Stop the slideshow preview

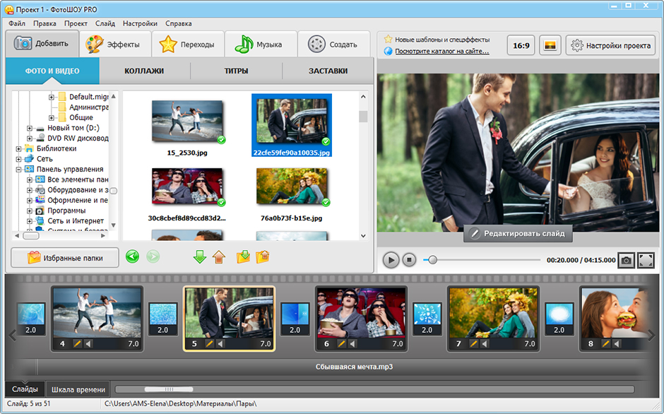409,260
